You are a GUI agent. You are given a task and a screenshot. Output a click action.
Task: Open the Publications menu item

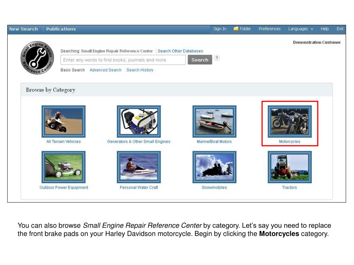click(x=61, y=29)
